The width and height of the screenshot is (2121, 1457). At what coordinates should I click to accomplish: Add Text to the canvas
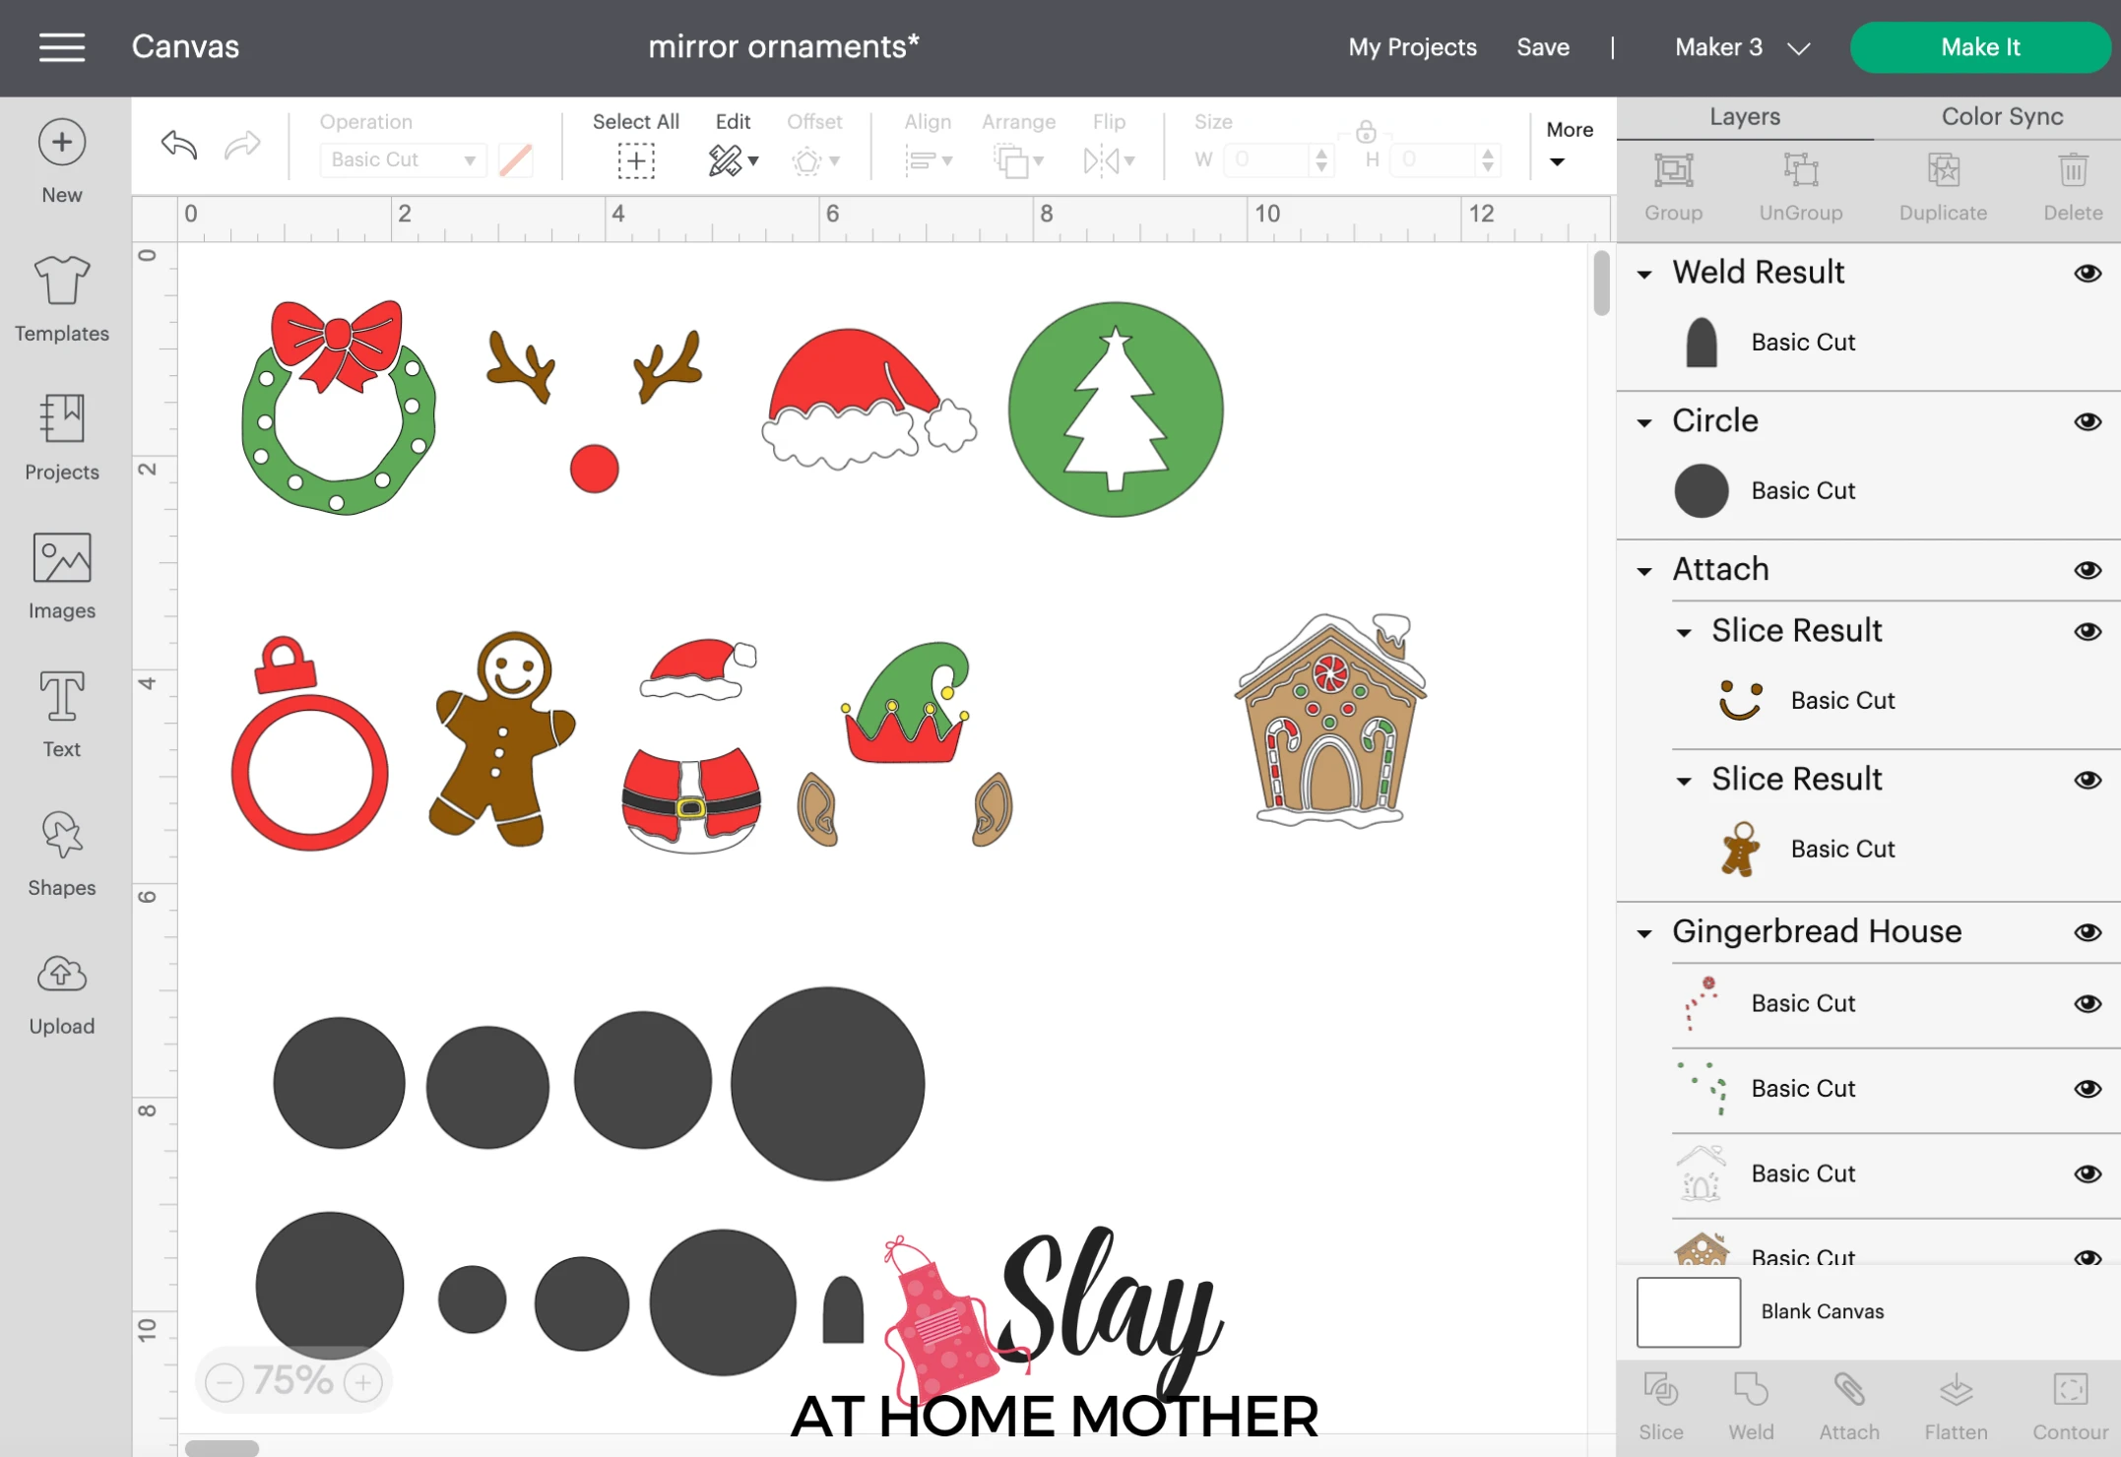(62, 716)
